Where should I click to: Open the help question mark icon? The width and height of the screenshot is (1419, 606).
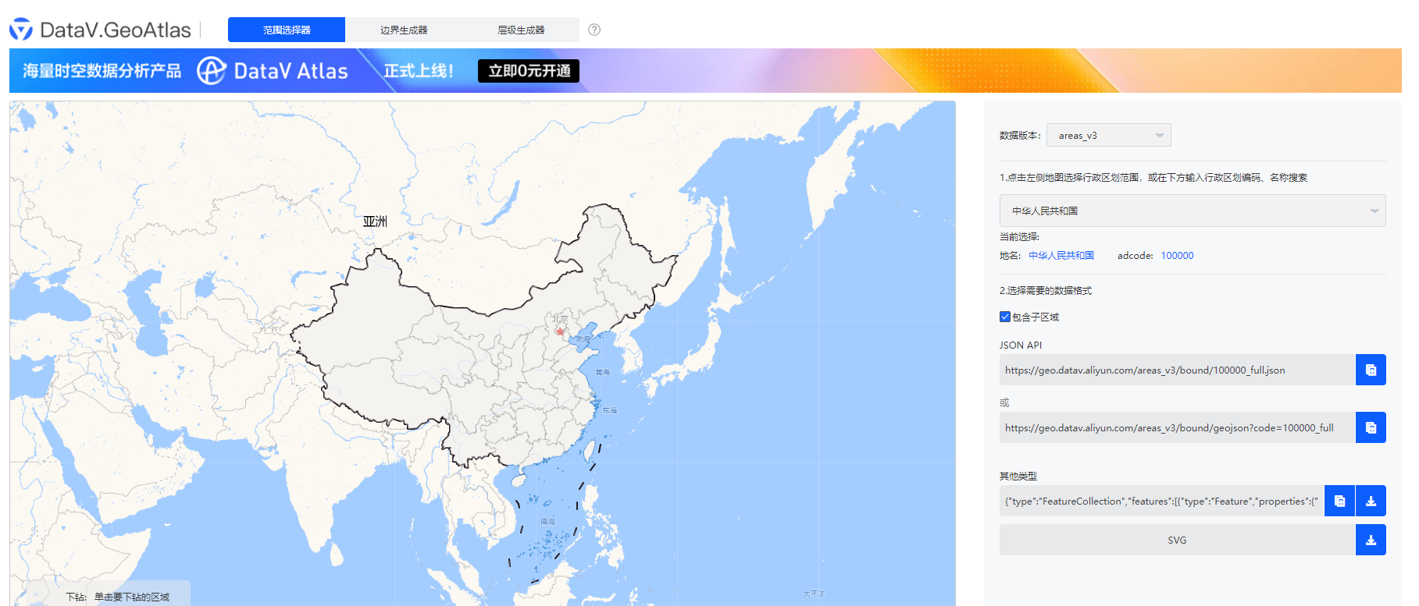point(594,30)
